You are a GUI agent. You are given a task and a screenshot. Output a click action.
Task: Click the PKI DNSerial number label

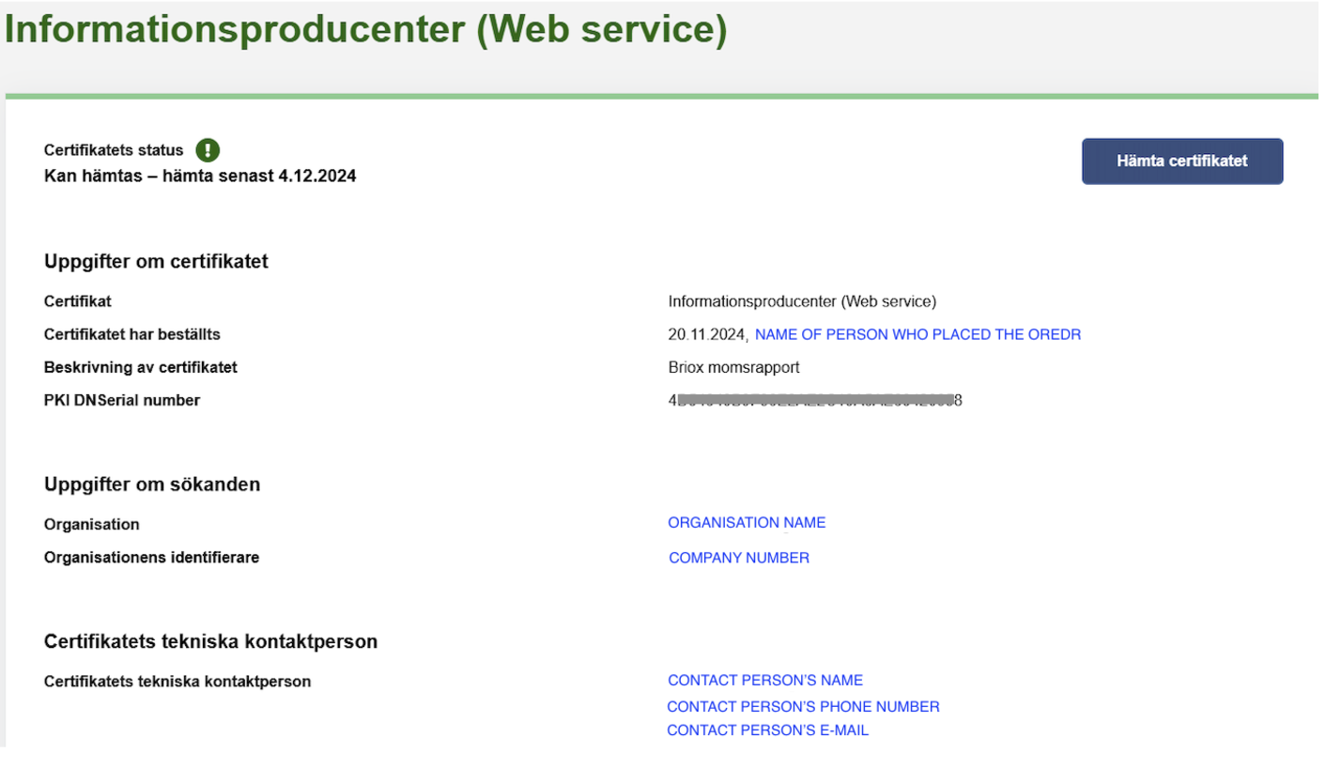pos(122,401)
